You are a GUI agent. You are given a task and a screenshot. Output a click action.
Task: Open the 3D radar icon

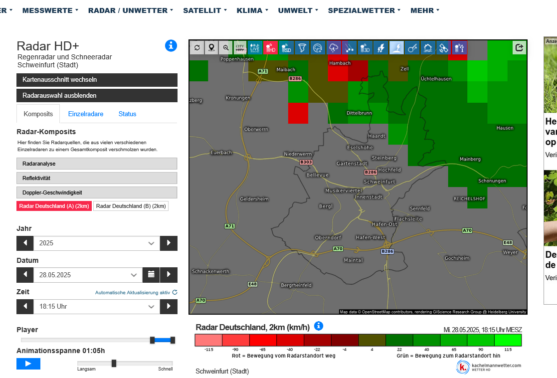[365, 48]
